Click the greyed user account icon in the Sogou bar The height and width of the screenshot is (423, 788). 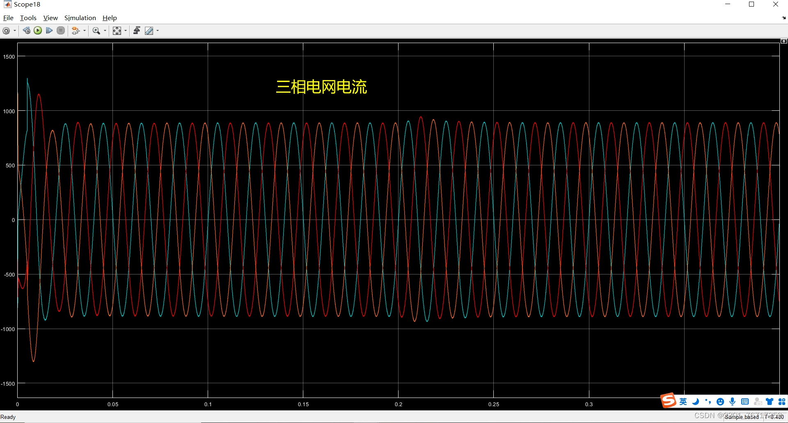[x=758, y=402]
